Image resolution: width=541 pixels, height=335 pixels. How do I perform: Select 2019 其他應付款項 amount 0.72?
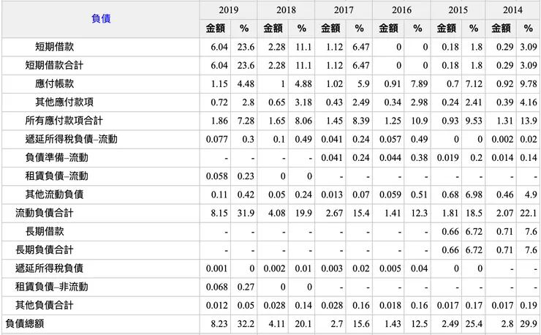[219, 102]
